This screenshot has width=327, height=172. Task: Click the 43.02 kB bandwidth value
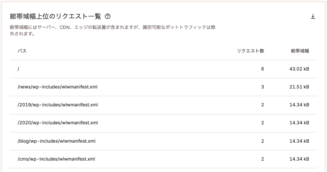[298, 69]
